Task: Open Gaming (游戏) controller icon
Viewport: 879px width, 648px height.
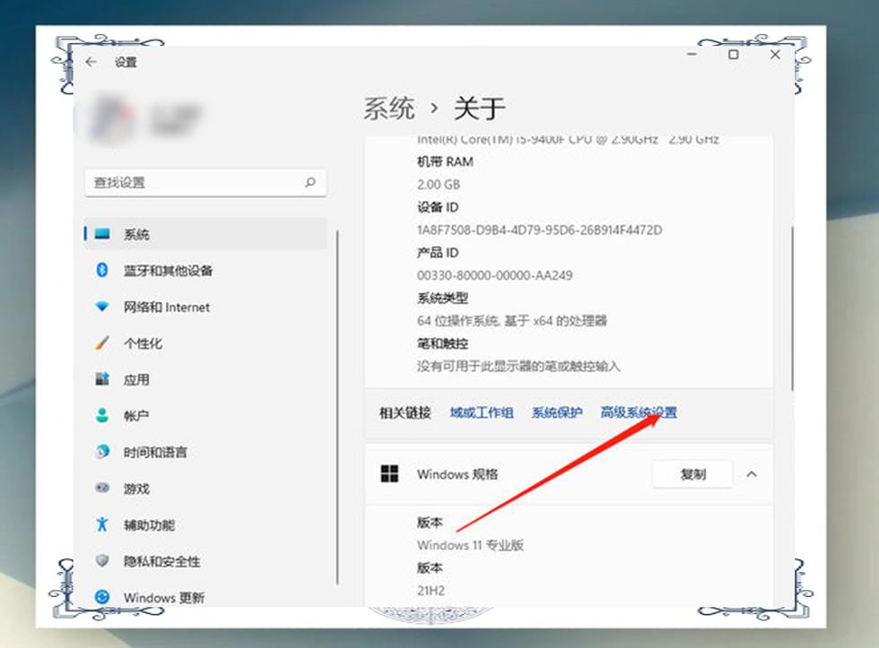Action: pos(102,488)
